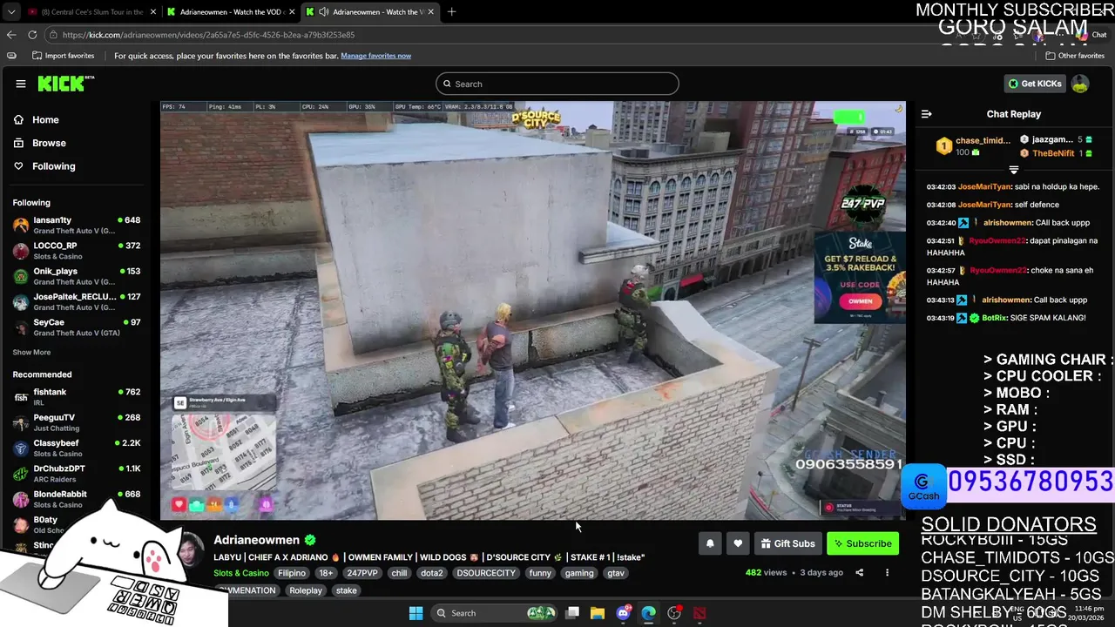Click the streamer name Adrianeowmen
Viewport: 1115px width, 627px height.
click(x=256, y=540)
